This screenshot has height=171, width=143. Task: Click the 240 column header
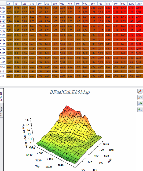click(40, 3)
